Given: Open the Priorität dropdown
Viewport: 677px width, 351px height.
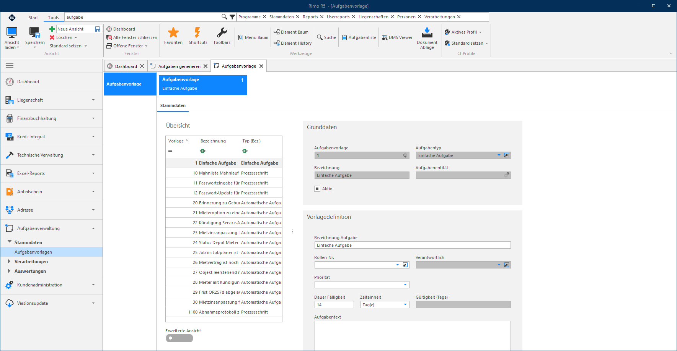Looking at the screenshot, I should pos(405,285).
